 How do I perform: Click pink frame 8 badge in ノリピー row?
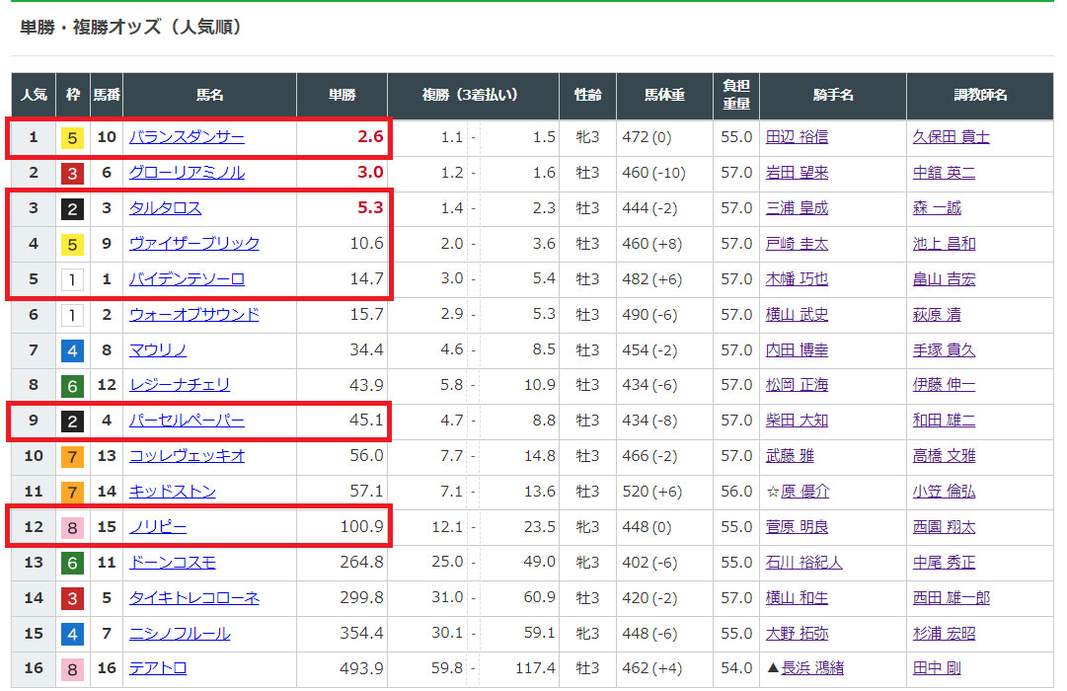coord(73,527)
